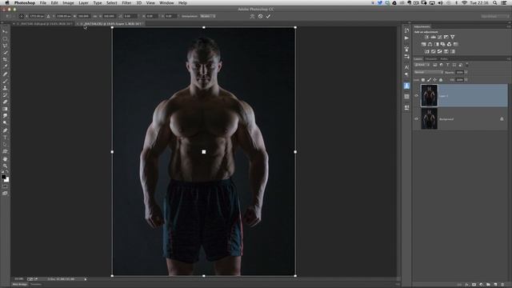Open the Filter menu
The height and width of the screenshot is (288, 512).
click(x=126, y=3)
